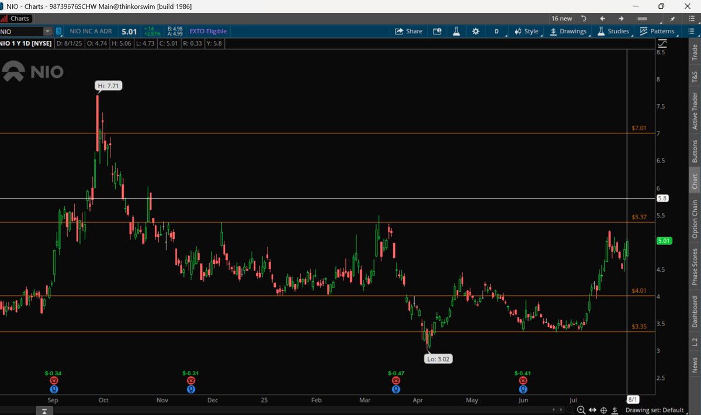Click the collapse lower panel arrow at bottom left
Screen dimensions: 701x415
(44, 411)
